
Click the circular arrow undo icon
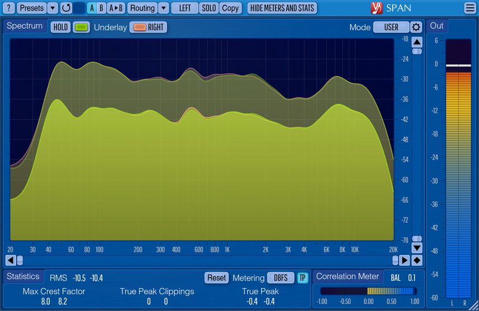coord(66,8)
